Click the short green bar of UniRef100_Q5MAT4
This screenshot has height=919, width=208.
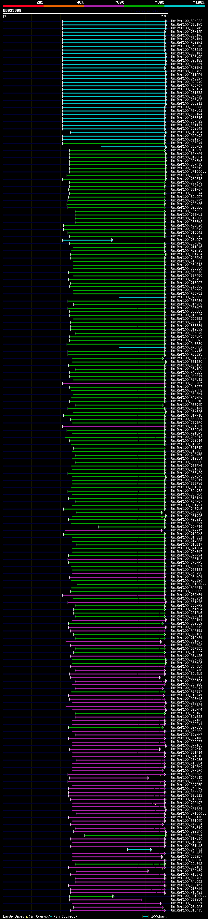132,526
